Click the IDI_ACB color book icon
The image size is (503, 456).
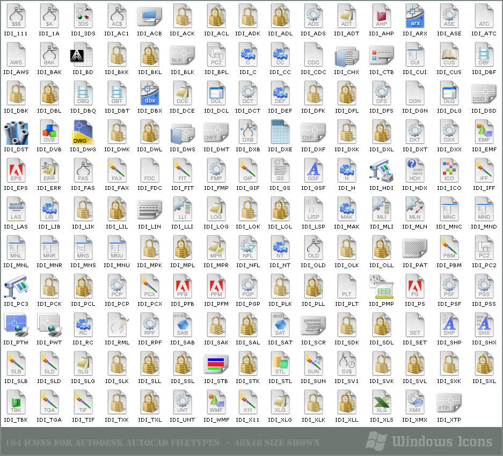point(149,17)
